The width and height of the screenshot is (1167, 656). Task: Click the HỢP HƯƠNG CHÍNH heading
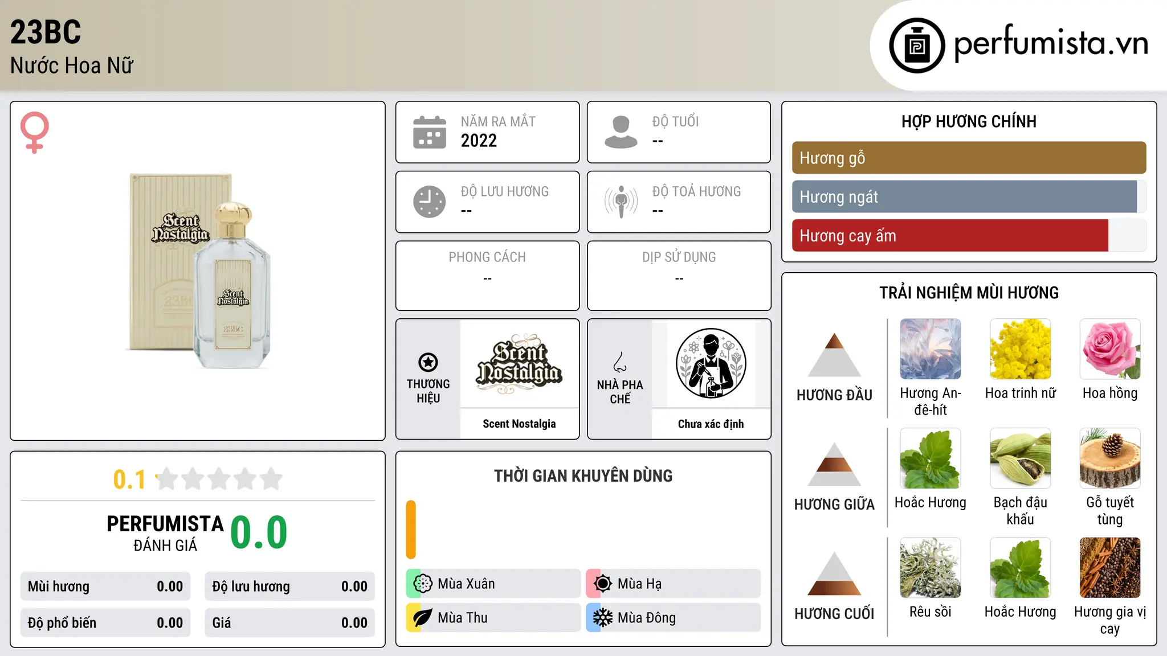(x=969, y=121)
